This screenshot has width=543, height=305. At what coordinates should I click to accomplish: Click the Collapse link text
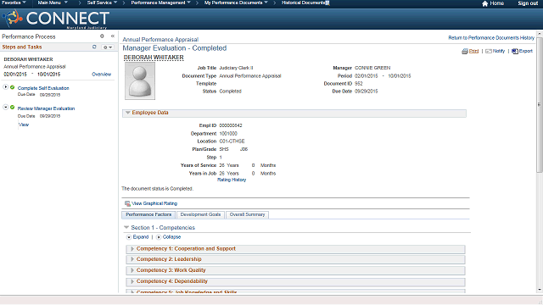171,237
